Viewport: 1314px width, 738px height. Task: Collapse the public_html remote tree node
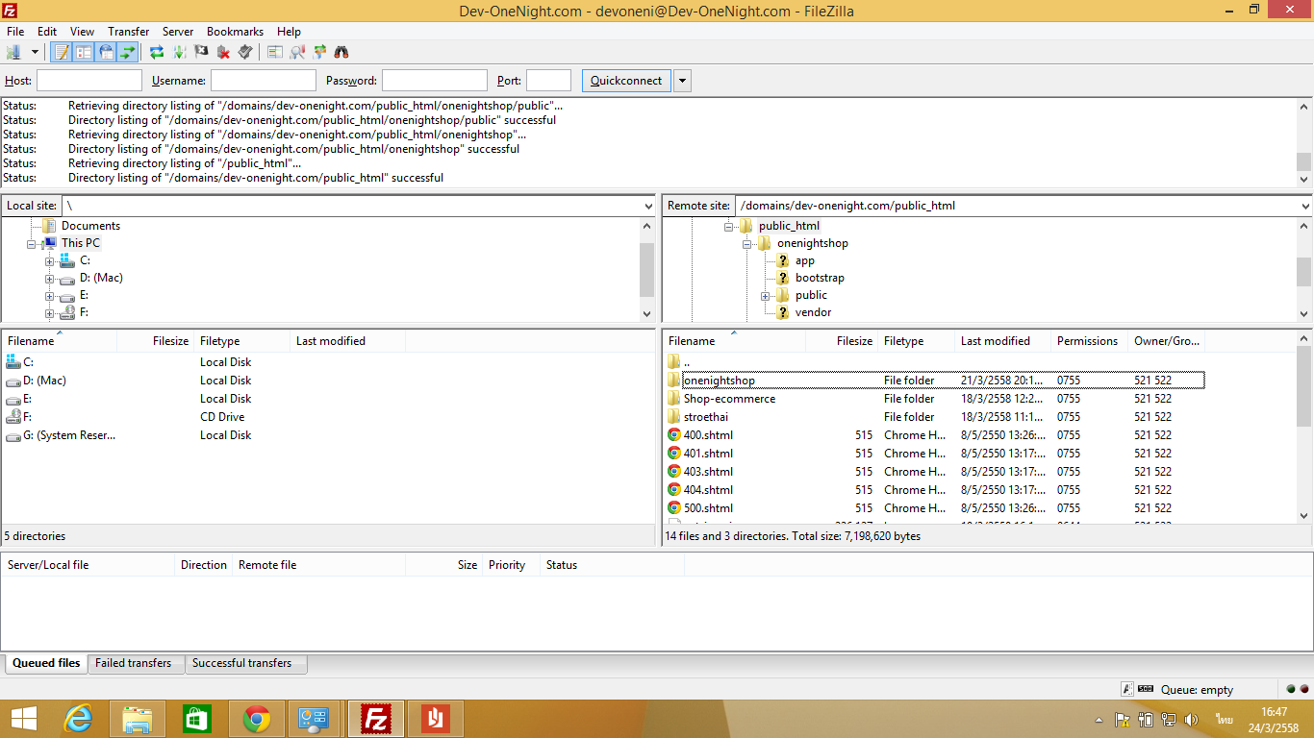point(729,227)
